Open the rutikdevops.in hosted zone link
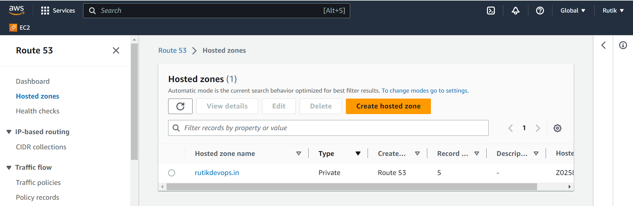Screen dimensions: 633x206 click(x=217, y=173)
